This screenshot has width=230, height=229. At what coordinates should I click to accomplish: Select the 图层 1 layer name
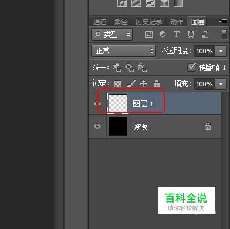coord(143,104)
